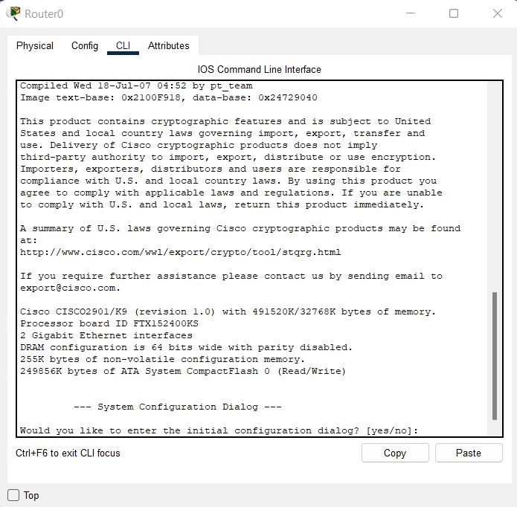Click the cisco.com export URL in terminal
The width and height of the screenshot is (517, 507).
[180, 252]
